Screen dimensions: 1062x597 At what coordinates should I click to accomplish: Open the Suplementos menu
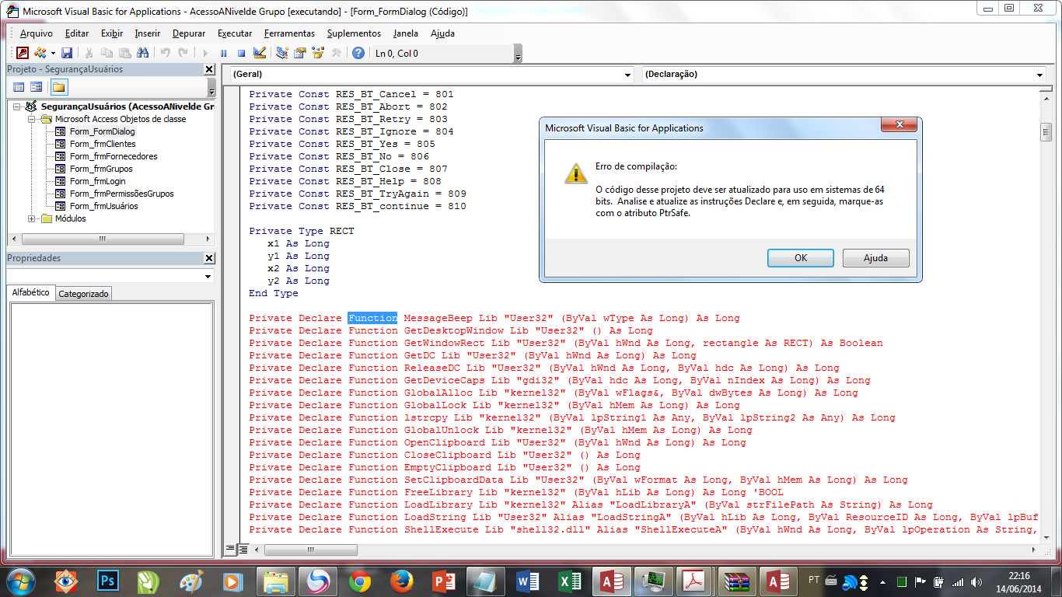pyautogui.click(x=354, y=33)
